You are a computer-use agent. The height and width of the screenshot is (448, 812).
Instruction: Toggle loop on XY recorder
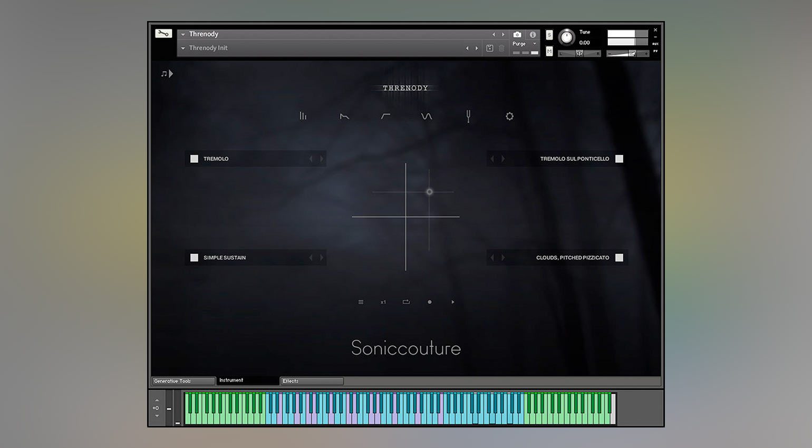click(x=406, y=302)
